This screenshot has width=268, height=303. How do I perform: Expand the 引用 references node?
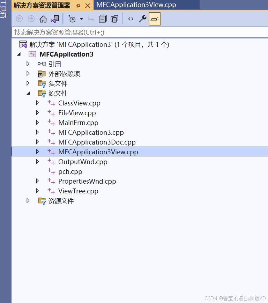tap(28, 64)
